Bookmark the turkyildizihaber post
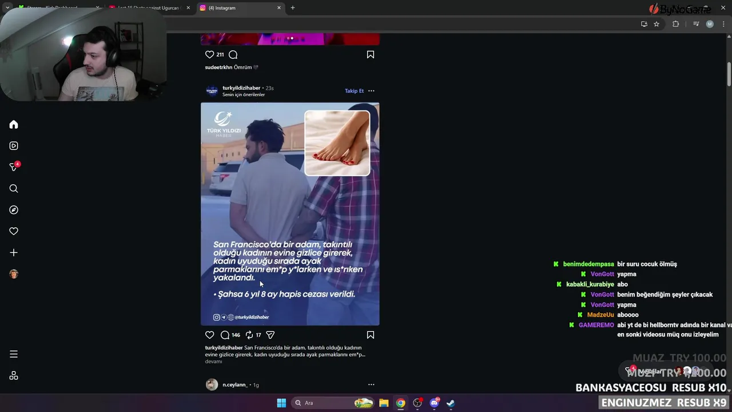 (x=371, y=335)
